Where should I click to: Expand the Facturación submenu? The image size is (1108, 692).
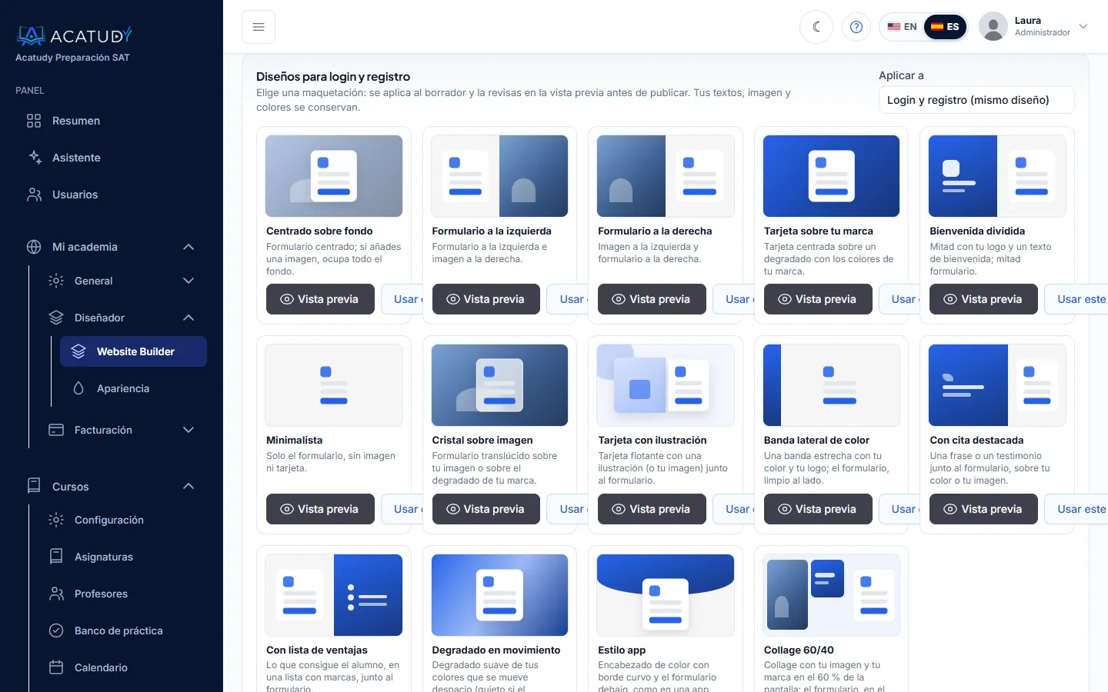122,430
